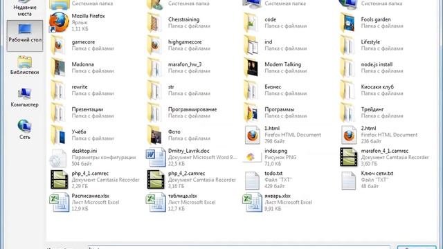Click the rewrite folder icon
Screen dimensions: 443x249
coord(58,90)
